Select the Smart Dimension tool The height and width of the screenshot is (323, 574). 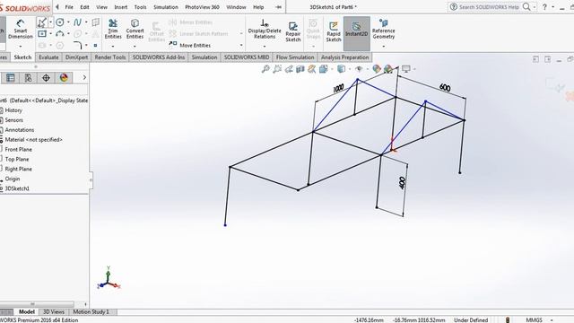pos(21,29)
